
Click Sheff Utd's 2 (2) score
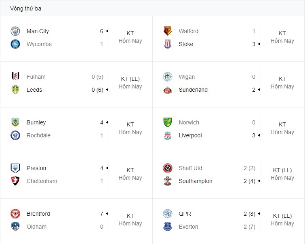point(249,168)
